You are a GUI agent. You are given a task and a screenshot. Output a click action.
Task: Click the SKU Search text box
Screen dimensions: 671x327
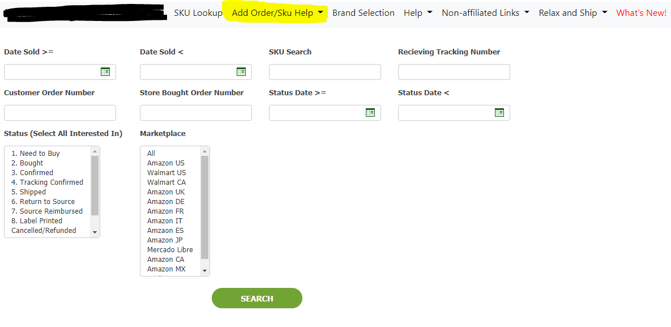click(x=325, y=71)
